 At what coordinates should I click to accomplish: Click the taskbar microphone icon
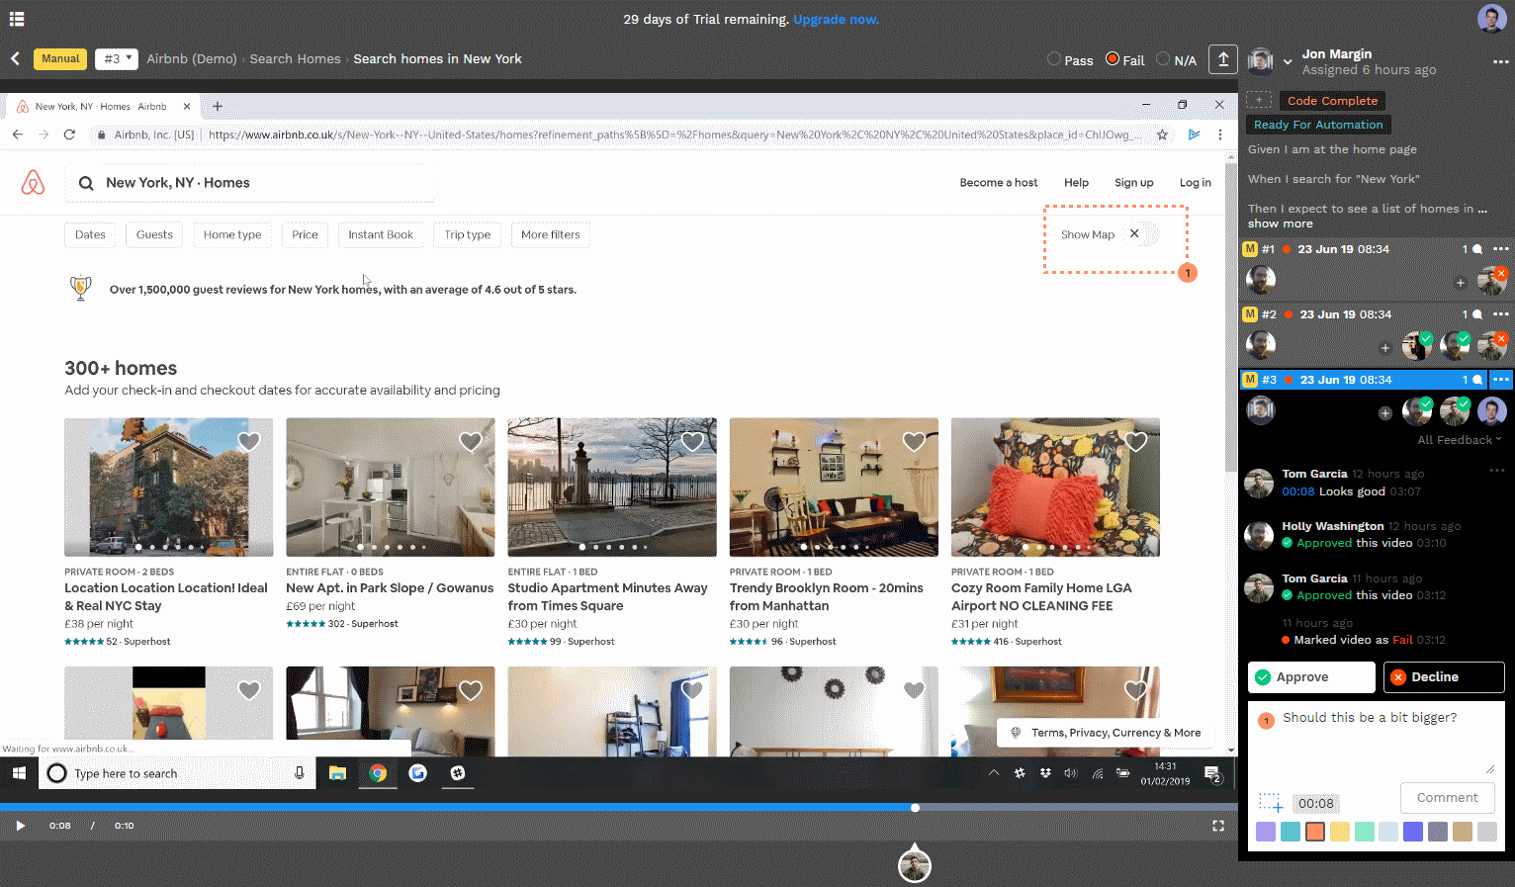299,773
